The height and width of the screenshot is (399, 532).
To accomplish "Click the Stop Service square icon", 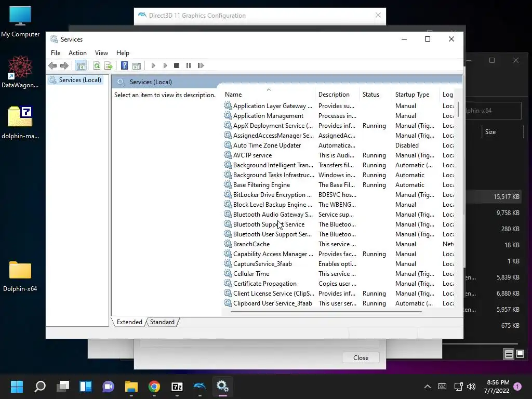I will coord(177,65).
